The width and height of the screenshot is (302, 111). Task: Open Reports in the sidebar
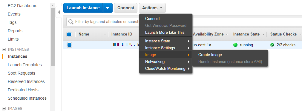pos(15,31)
